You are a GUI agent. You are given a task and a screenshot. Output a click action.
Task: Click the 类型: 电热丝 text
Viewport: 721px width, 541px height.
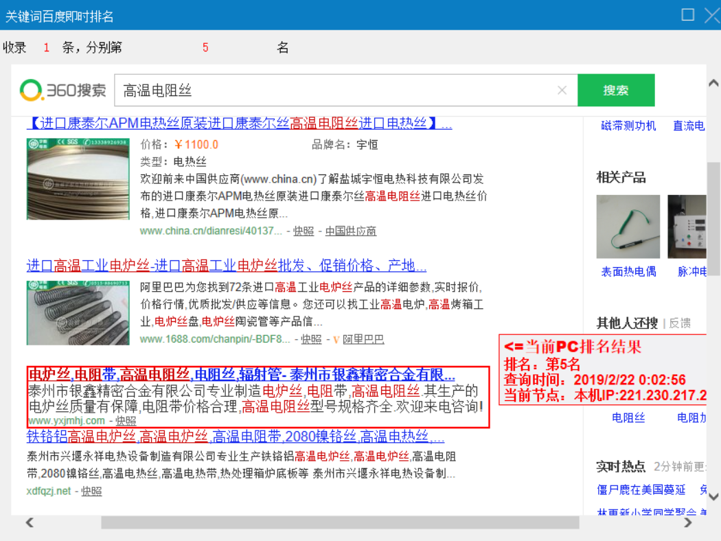(173, 162)
